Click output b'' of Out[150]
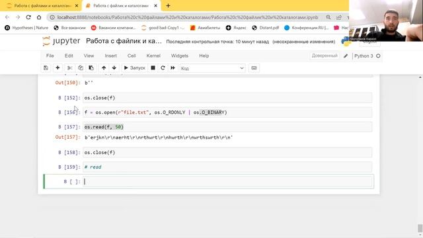 [x=89, y=83]
